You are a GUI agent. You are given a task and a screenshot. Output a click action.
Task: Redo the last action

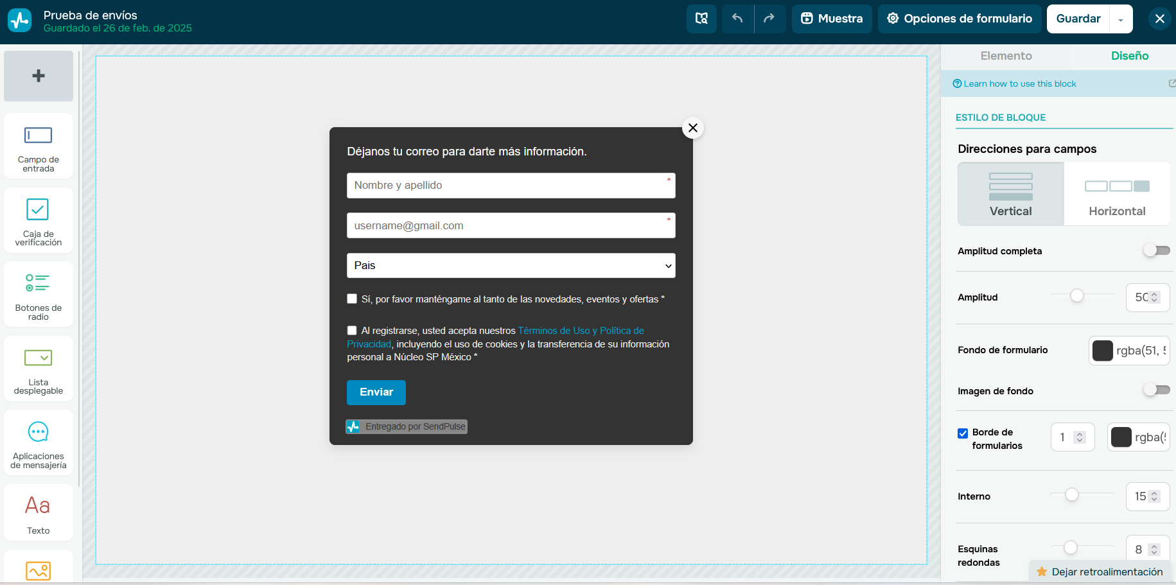point(769,19)
